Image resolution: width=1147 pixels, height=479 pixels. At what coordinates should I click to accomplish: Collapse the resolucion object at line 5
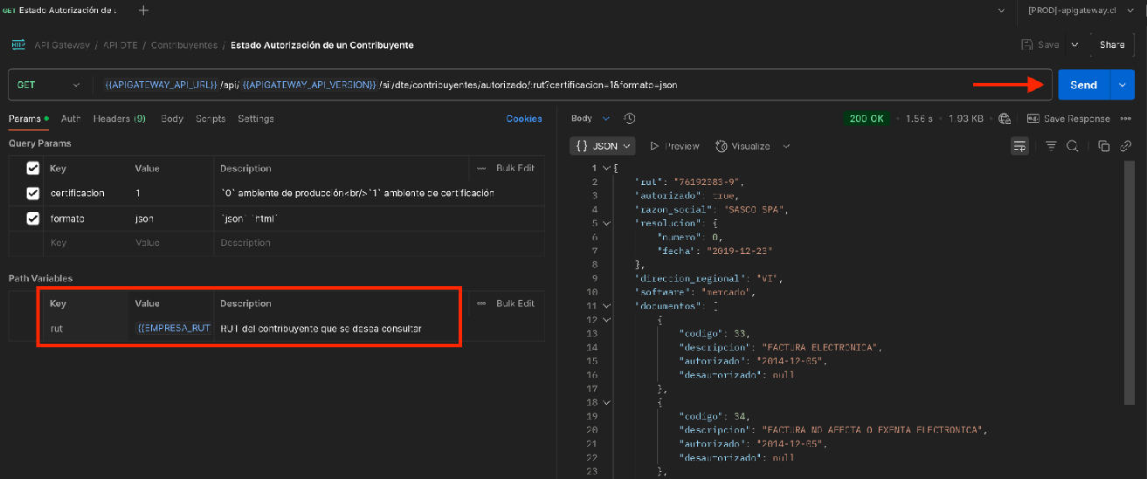click(x=607, y=223)
